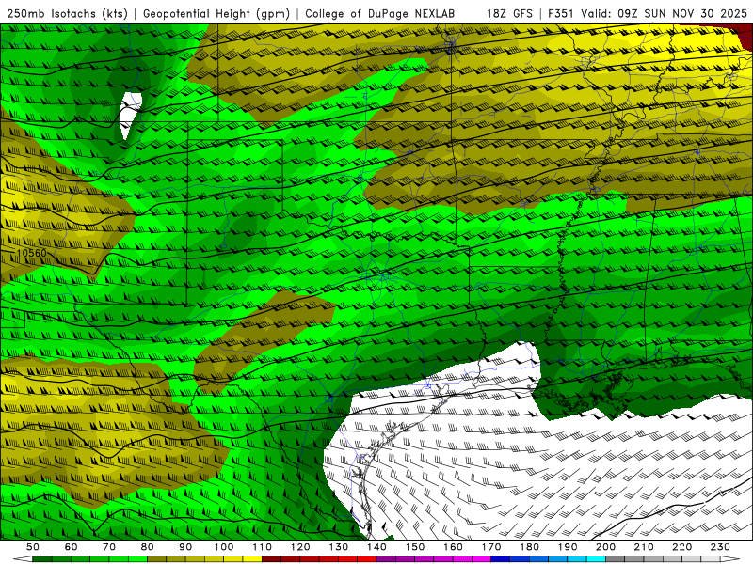Viewport: 753px width, 564px height.
Task: Click the "170" label on the color scale
Action: 491,547
